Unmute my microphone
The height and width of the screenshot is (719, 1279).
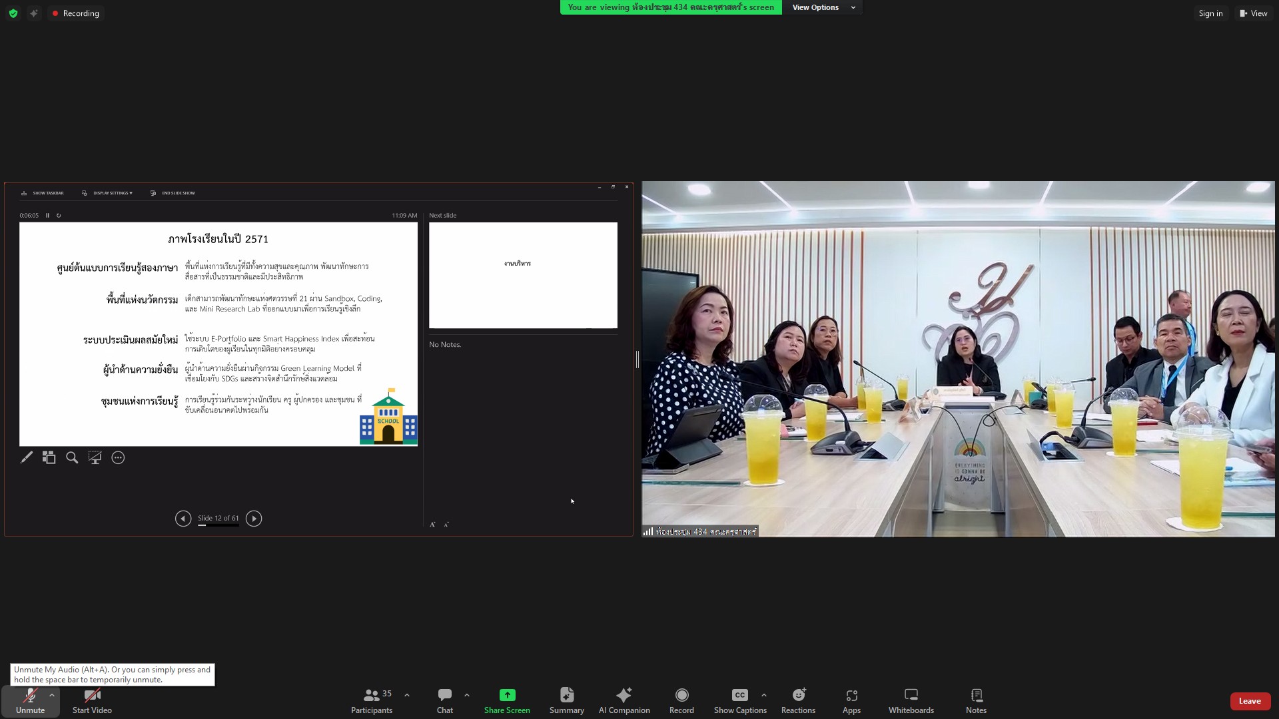[30, 700]
